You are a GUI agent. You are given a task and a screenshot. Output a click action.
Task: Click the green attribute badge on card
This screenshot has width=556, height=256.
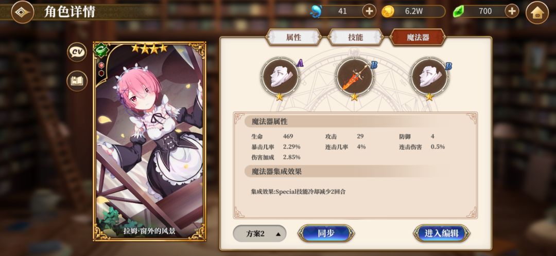(x=100, y=50)
